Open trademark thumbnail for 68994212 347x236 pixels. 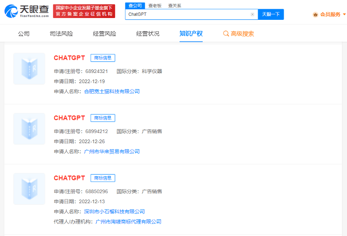[29, 128]
